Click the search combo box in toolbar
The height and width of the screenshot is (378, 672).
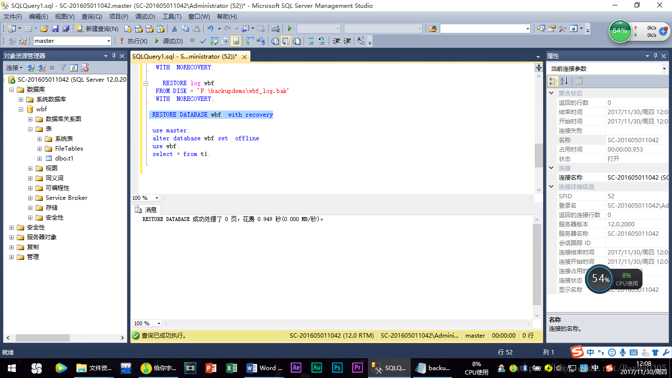pyautogui.click(x=485, y=29)
